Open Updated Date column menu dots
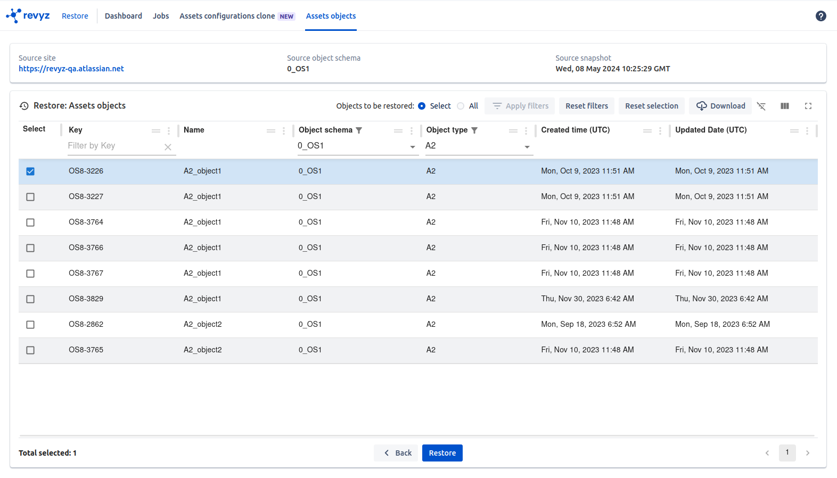The height and width of the screenshot is (478, 837). [807, 131]
